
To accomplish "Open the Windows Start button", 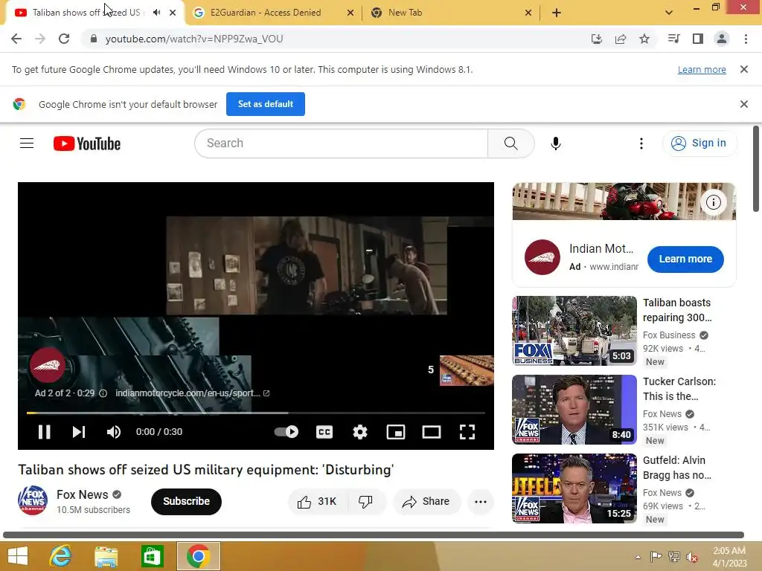I will [x=18, y=556].
